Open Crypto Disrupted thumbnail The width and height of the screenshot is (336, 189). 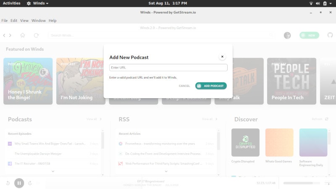tap(245, 142)
